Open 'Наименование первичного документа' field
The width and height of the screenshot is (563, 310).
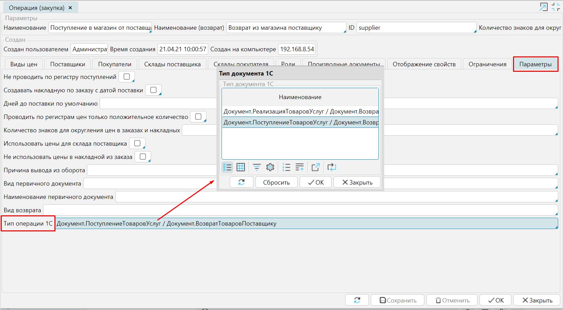(336, 197)
